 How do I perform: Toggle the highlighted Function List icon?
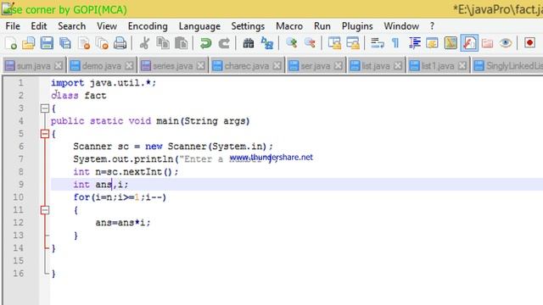(x=469, y=43)
